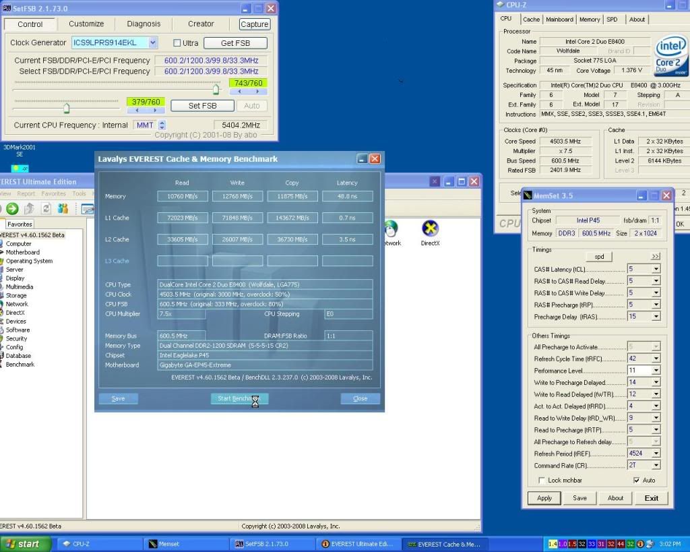Viewport: 690px width, 552px height.
Task: Click the MMT spinner in SetFSB
Action: 162,125
